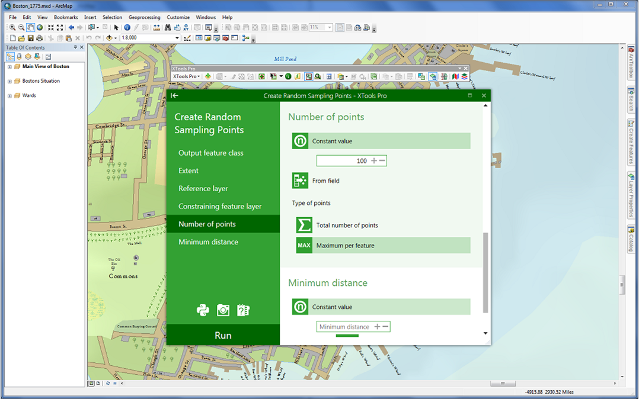639x399 pixels.
Task: Expand Bostons Situation data frame
Action: (x=9, y=82)
